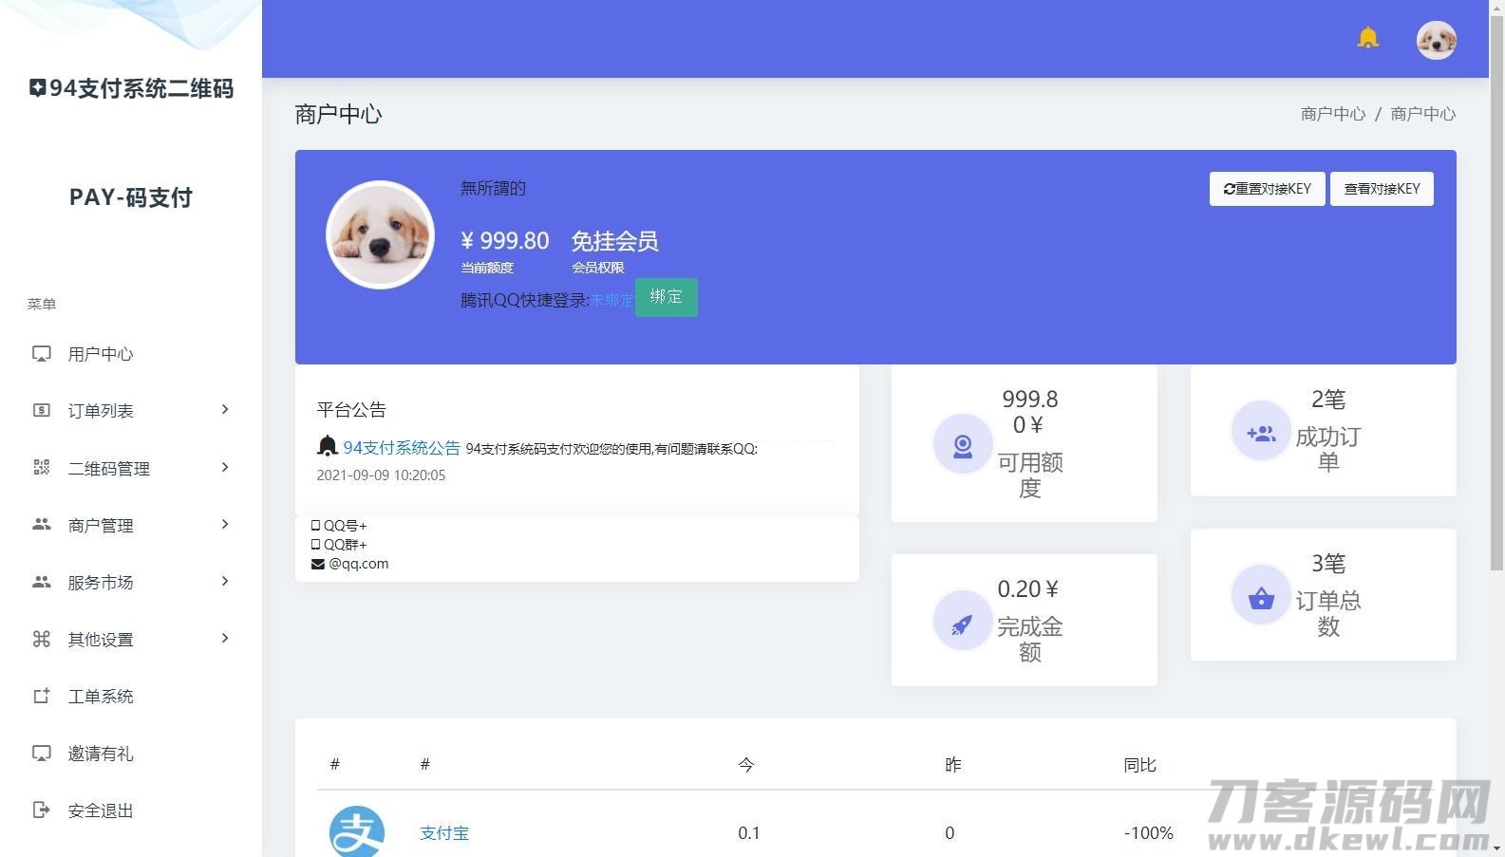This screenshot has width=1505, height=857.
Task: Open 工单系统 in the sidebar menu
Action: pos(101,697)
